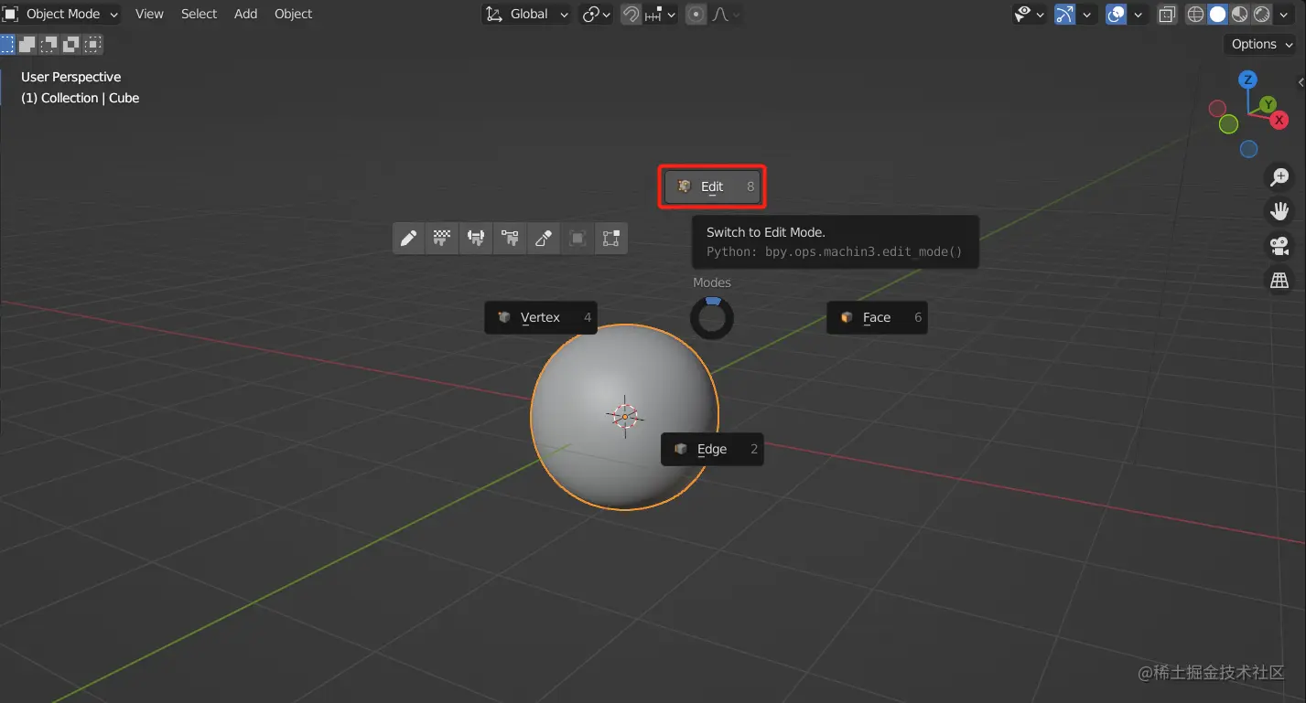Click the "Switch to Edit Mode." tooltip text
This screenshot has height=703, width=1306.
(766, 232)
